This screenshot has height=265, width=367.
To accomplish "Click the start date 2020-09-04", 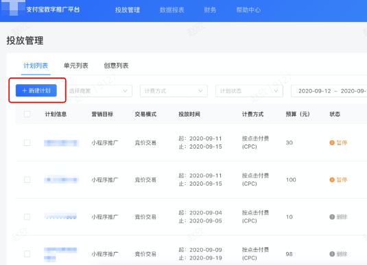I will 206,213.
